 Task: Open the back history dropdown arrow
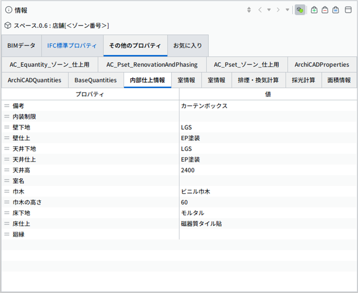pyautogui.click(x=269, y=10)
